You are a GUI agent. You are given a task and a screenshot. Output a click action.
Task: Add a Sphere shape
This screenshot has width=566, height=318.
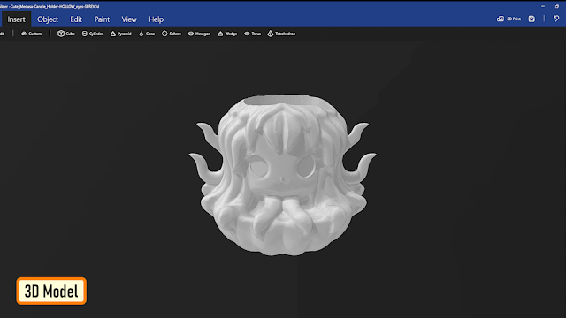tap(171, 34)
